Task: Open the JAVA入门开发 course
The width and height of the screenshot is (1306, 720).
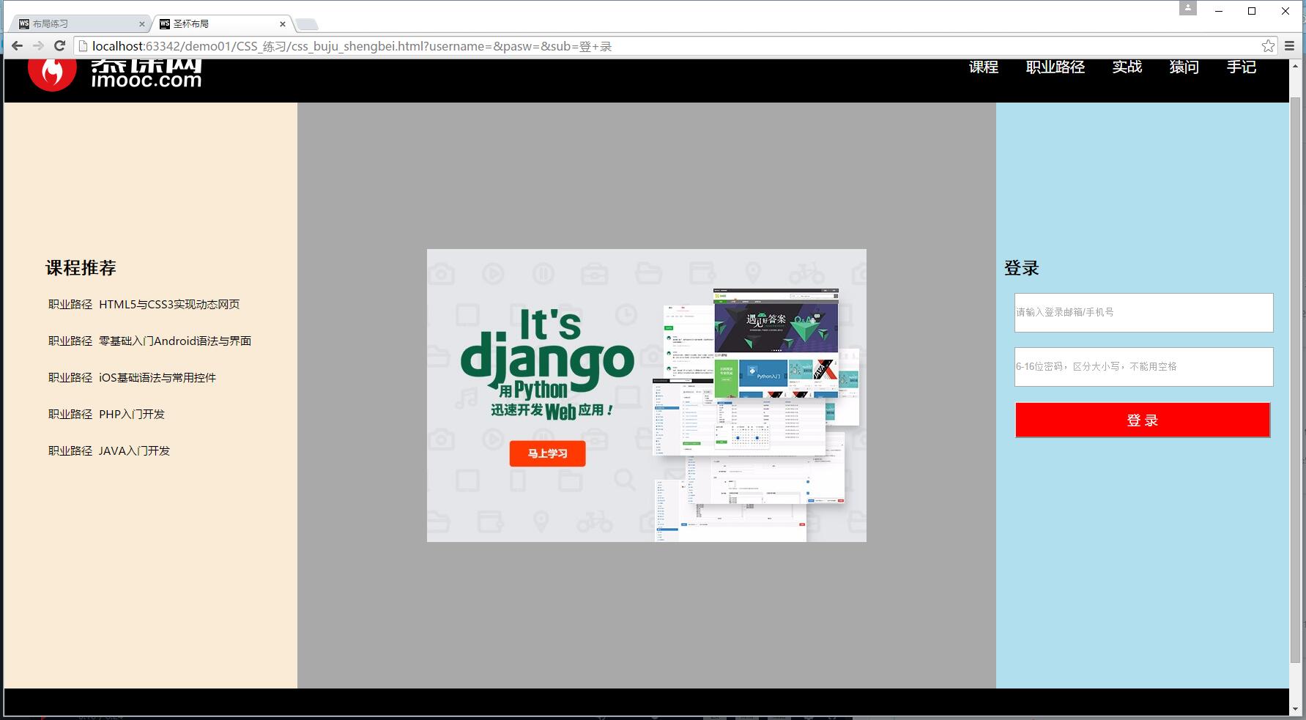Action: [x=134, y=450]
